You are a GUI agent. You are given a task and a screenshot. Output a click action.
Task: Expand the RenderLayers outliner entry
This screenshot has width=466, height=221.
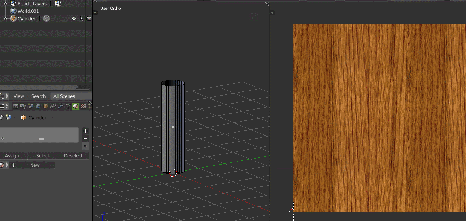pos(5,3)
